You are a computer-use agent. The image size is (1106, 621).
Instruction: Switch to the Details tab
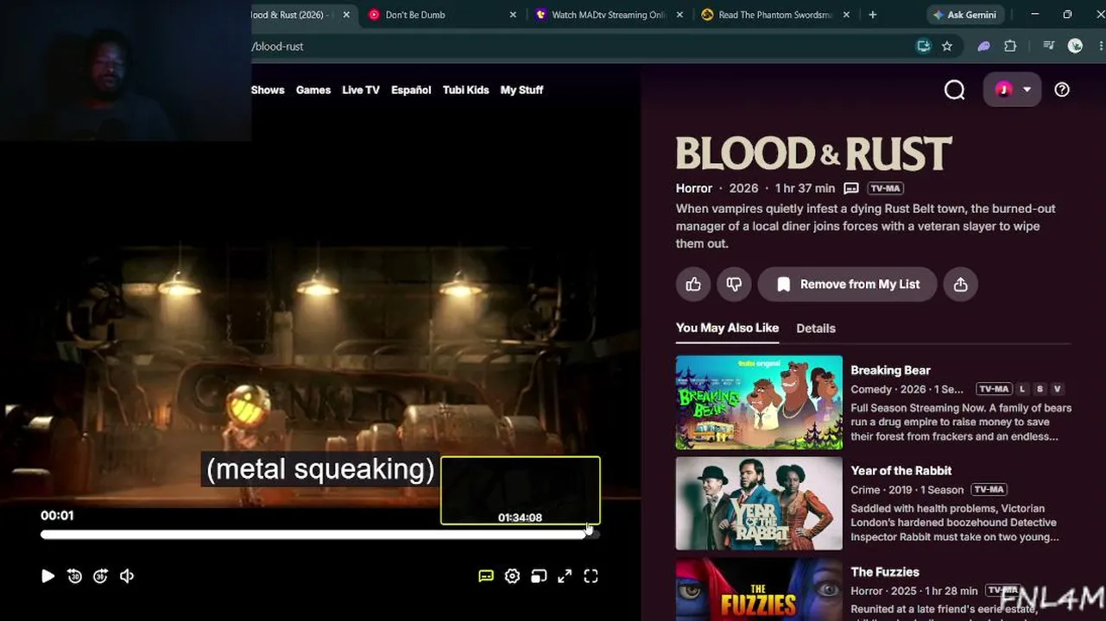point(816,329)
